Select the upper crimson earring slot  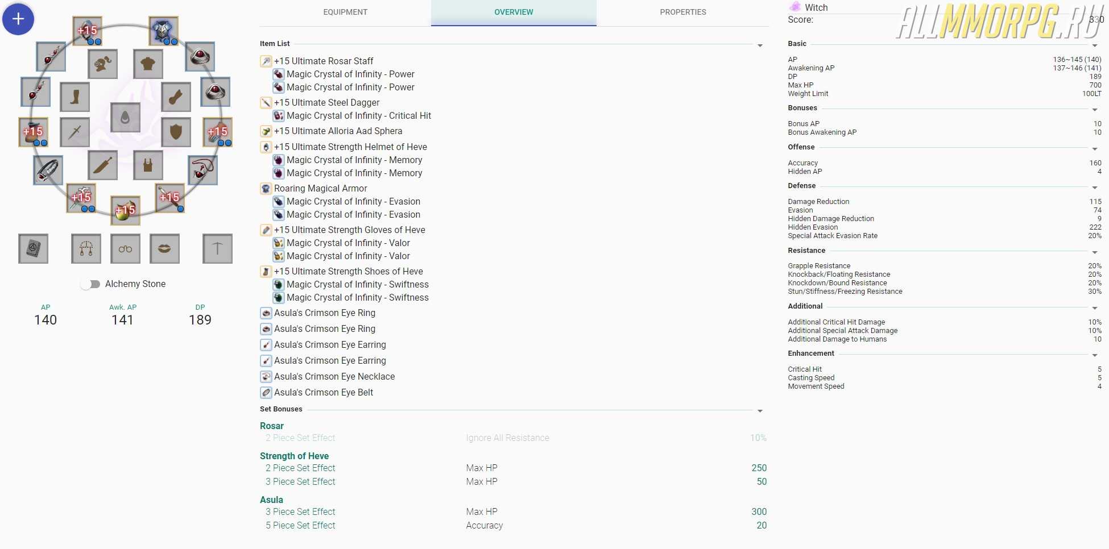pyautogui.click(x=51, y=56)
